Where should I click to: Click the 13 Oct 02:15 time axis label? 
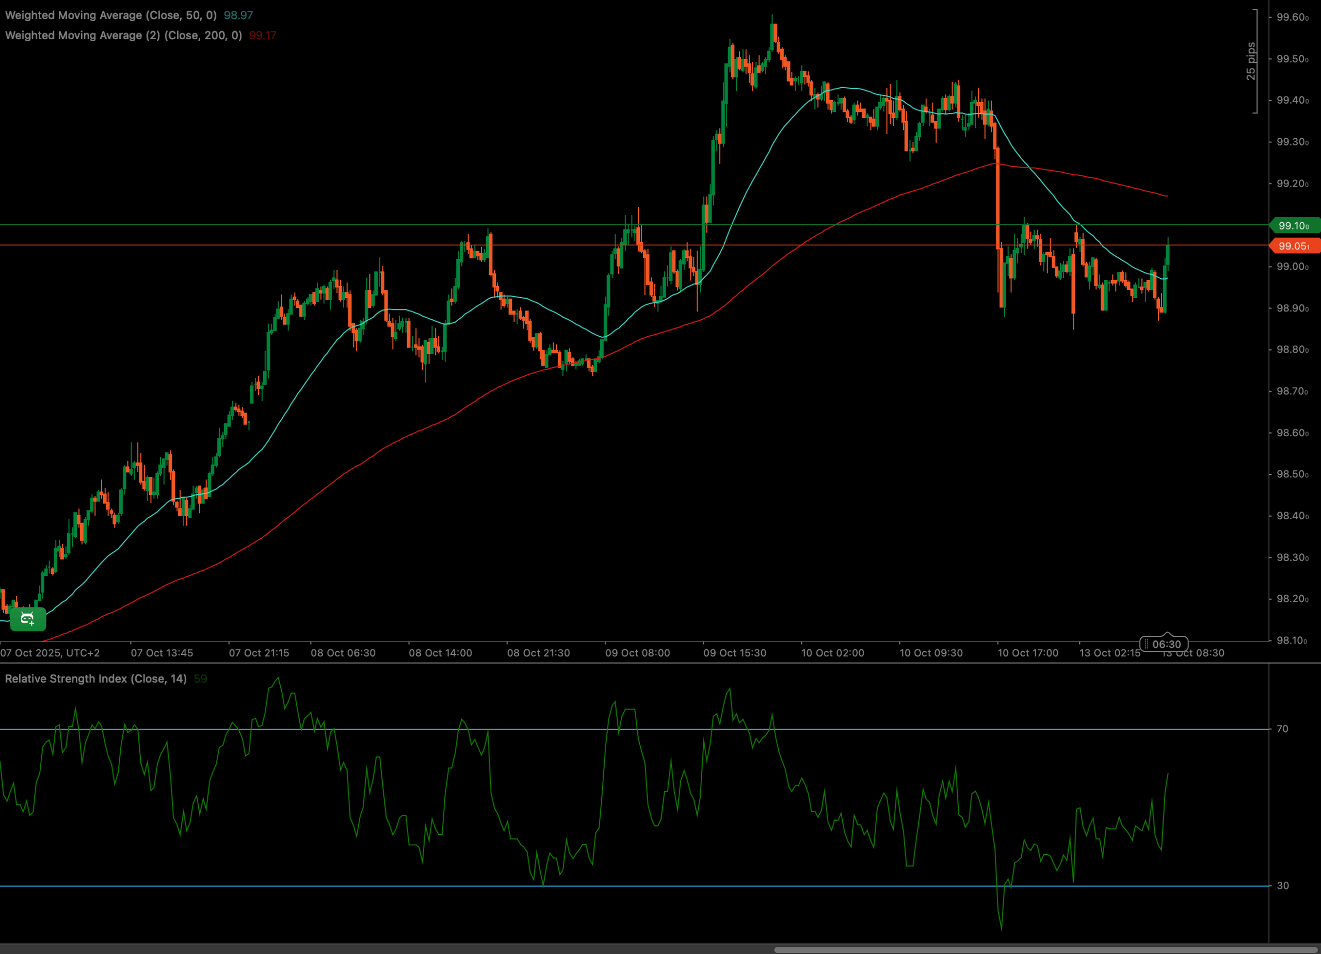(1109, 653)
